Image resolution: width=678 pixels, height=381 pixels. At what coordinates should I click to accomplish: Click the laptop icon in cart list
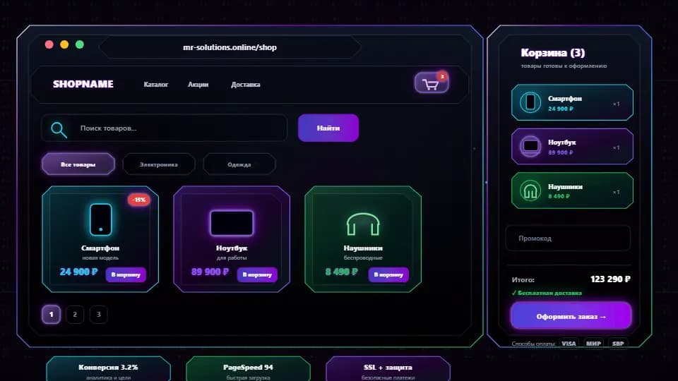coord(530,147)
